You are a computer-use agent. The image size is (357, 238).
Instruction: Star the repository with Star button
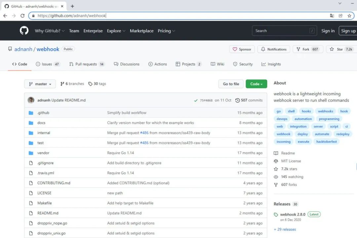point(341,49)
